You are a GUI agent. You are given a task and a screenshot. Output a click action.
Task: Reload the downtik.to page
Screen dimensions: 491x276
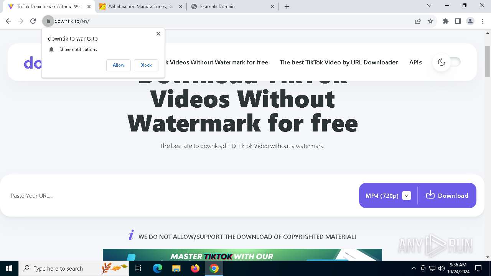click(x=33, y=21)
